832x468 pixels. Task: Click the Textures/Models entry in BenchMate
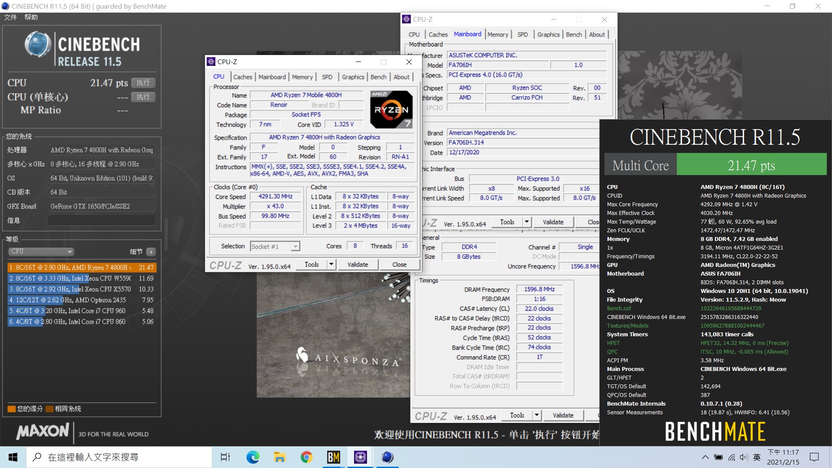(627, 326)
